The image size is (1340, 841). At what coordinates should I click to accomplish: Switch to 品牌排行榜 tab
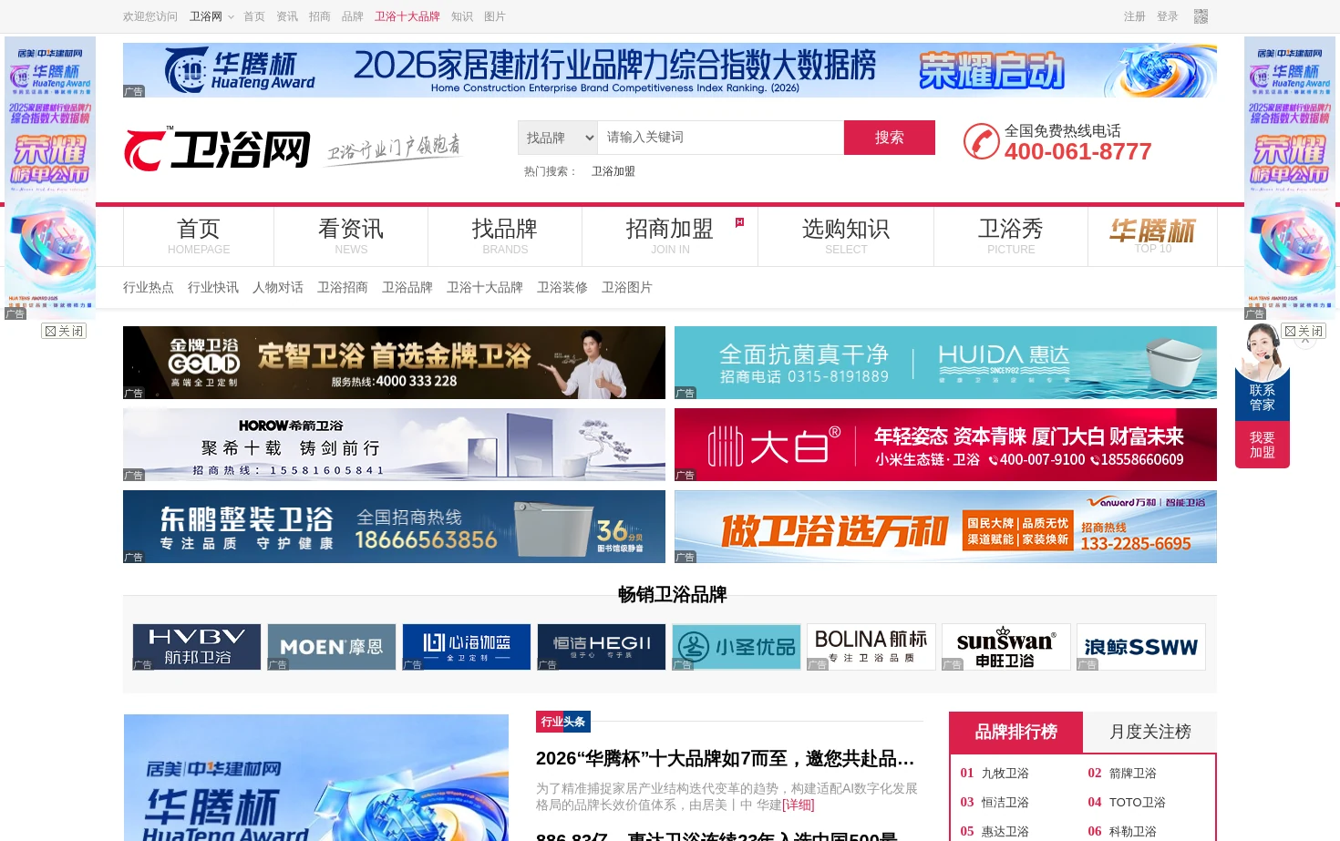(1016, 732)
